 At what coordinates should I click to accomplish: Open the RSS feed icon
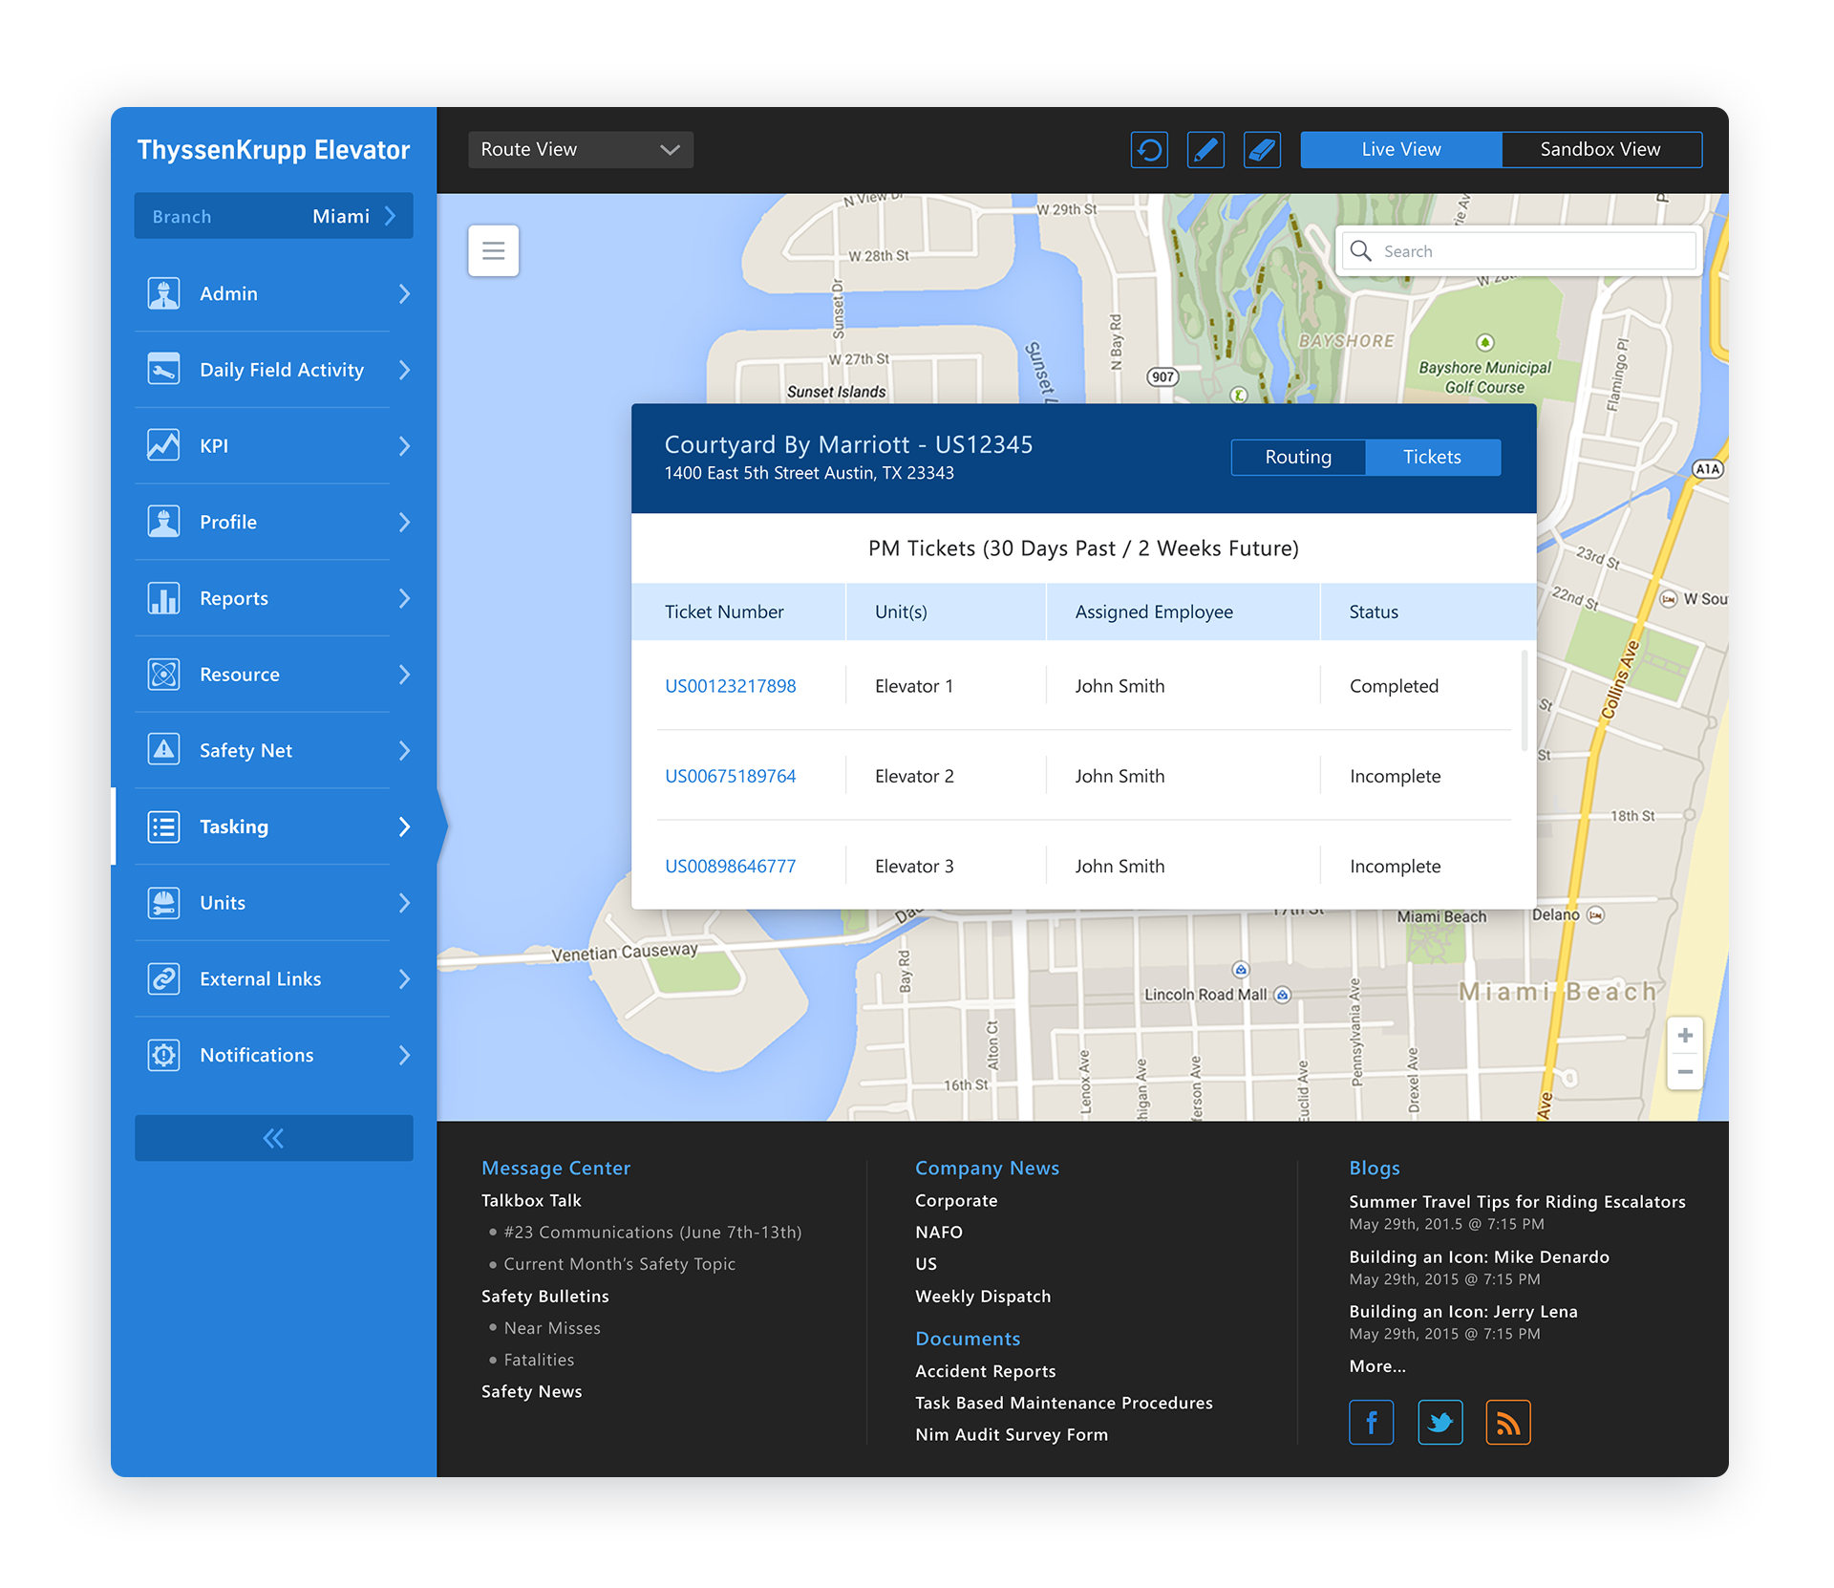(x=1508, y=1423)
